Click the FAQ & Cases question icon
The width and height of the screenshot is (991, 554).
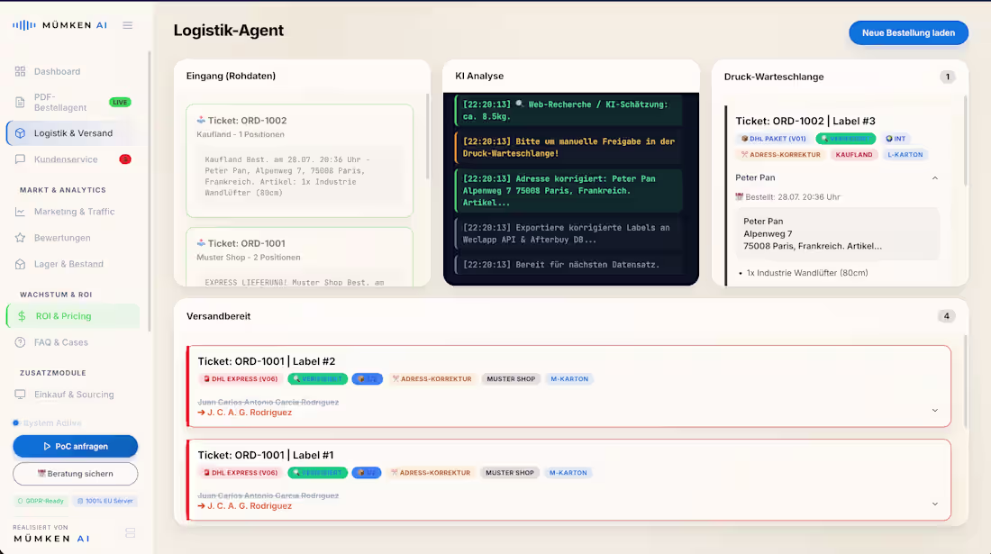(20, 342)
